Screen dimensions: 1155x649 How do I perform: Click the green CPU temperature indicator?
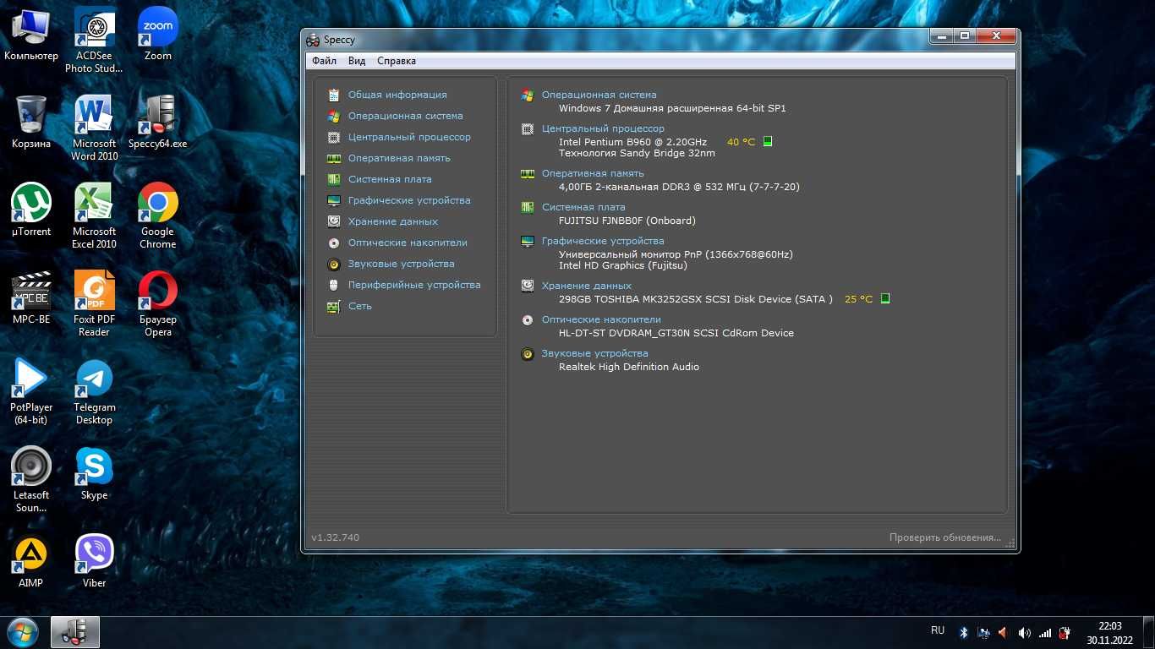tap(768, 141)
